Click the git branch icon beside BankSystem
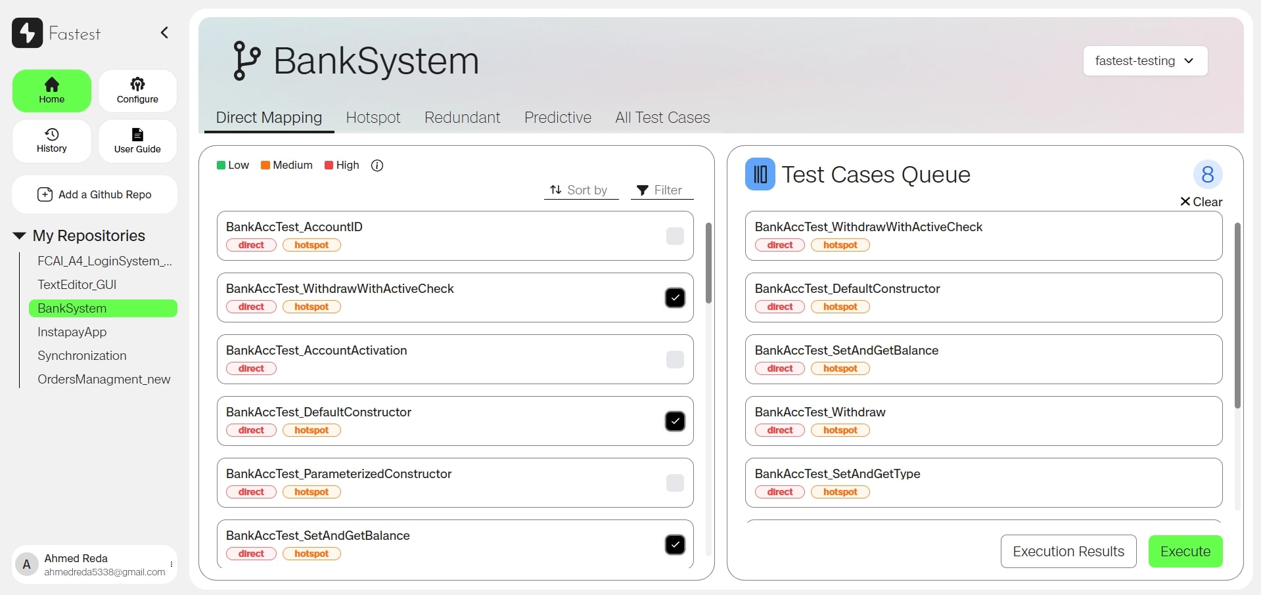This screenshot has width=1261, height=595. (246, 60)
